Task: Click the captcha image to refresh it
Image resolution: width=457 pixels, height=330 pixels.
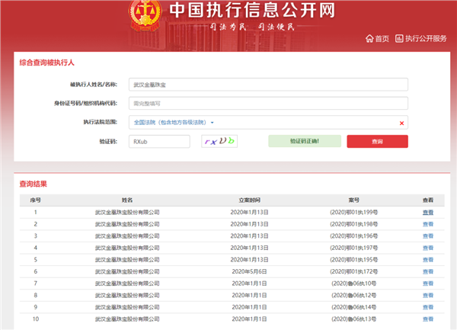Action: [219, 141]
